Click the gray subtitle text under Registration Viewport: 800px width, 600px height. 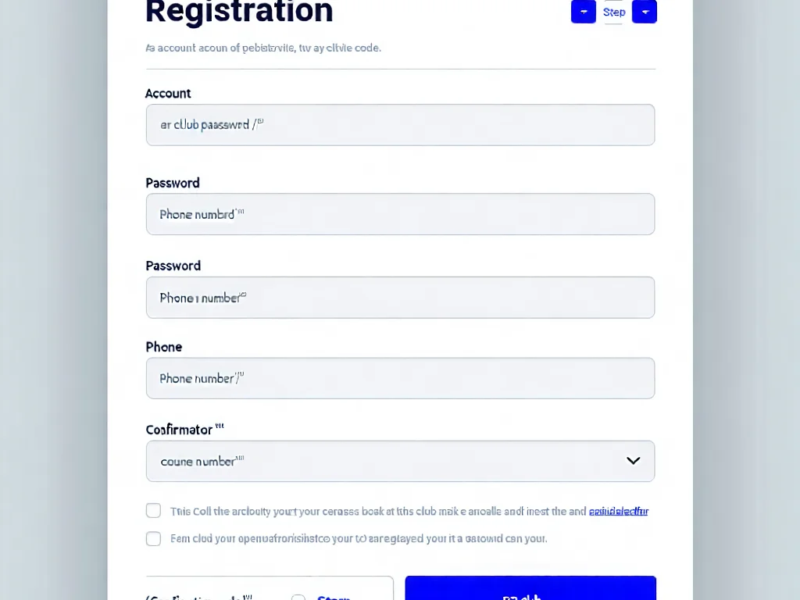click(263, 48)
